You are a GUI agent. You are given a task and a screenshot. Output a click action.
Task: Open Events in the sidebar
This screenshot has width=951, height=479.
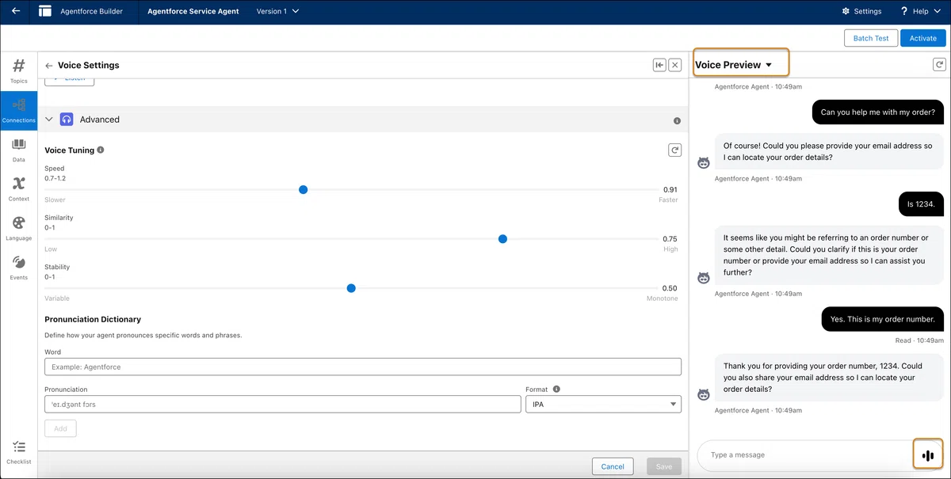pos(18,268)
